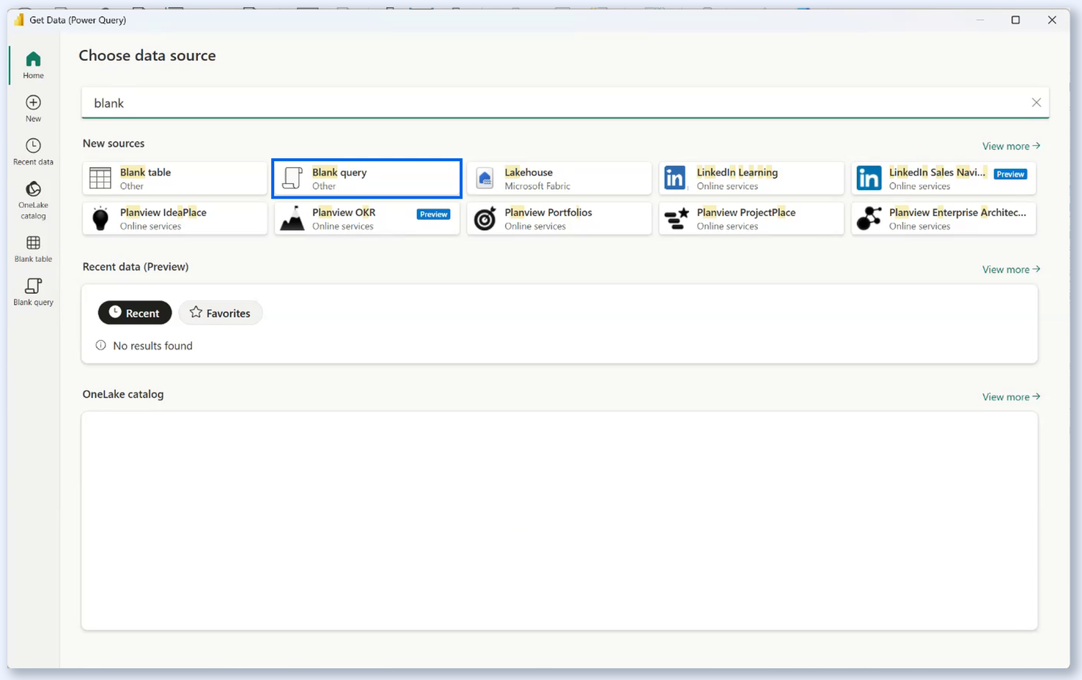Click Planview Enterprise Architecture icon
This screenshot has width=1082, height=680.
869,218
